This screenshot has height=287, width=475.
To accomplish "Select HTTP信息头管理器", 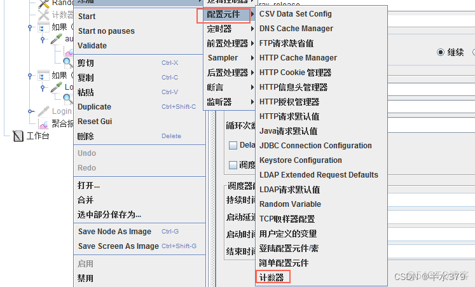I will click(x=321, y=87).
